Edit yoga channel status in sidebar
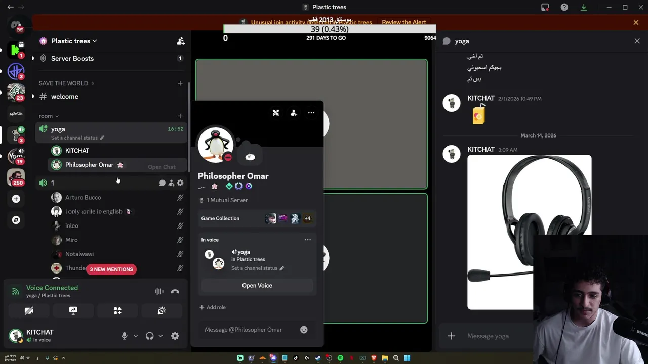648x364 pixels. [77, 138]
